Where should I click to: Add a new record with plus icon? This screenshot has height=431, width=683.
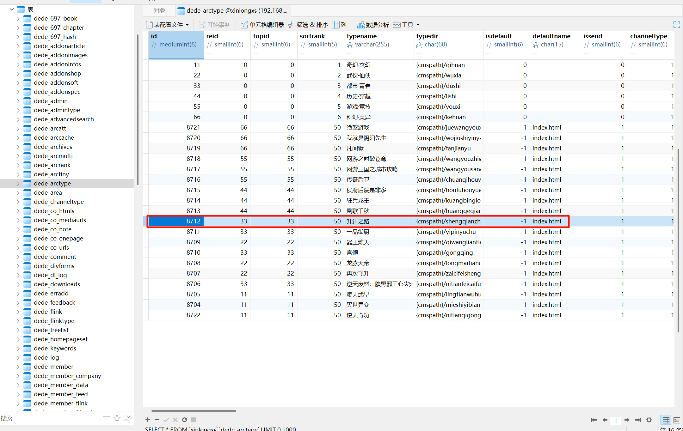[148, 420]
